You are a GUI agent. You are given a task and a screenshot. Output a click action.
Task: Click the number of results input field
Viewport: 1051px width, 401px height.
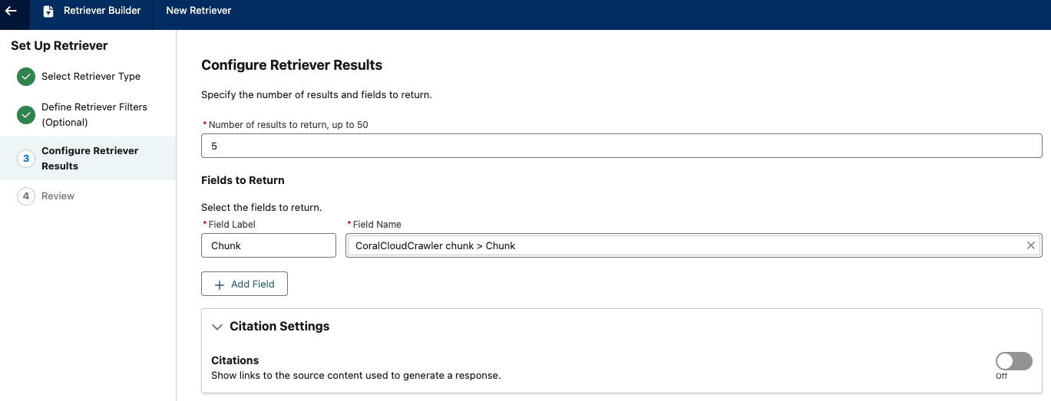pos(620,146)
